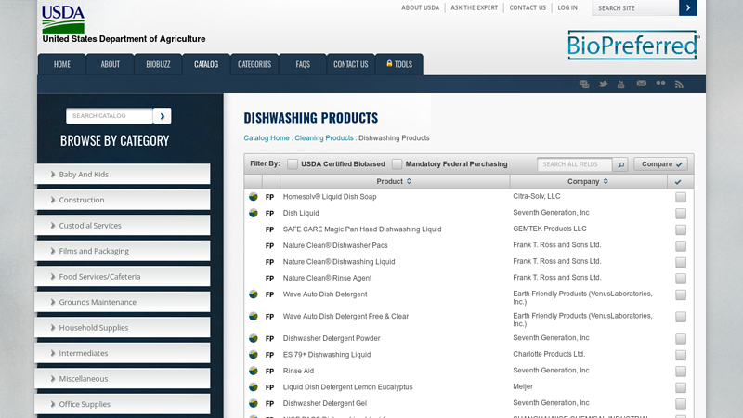Focus the Search Catalog input field
The image size is (743, 418).
tap(110, 115)
